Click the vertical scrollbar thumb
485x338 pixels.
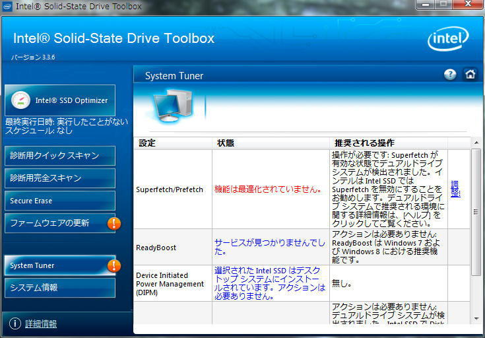click(476, 212)
